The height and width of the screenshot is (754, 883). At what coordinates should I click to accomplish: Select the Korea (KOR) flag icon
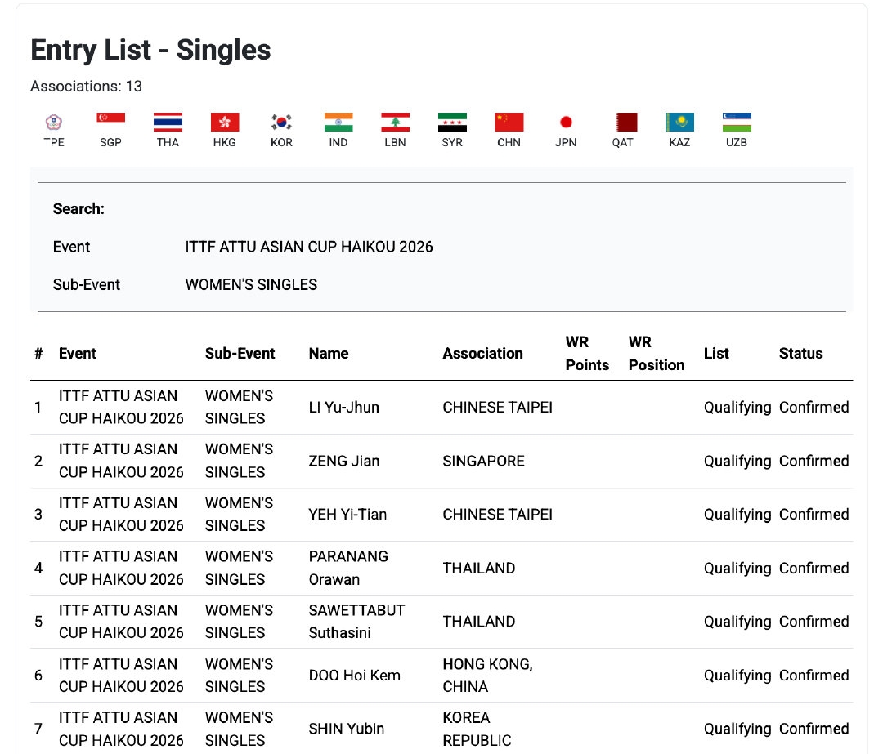[x=281, y=123]
